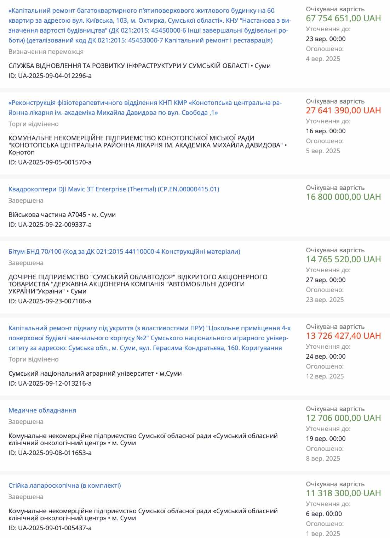
Task: Click tender ID UA-2025-09-01-005437-a
Action: [50, 528]
